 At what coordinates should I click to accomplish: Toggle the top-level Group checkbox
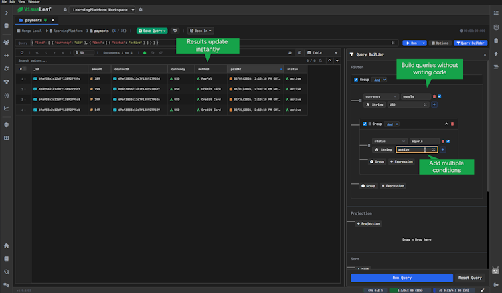[x=356, y=80]
